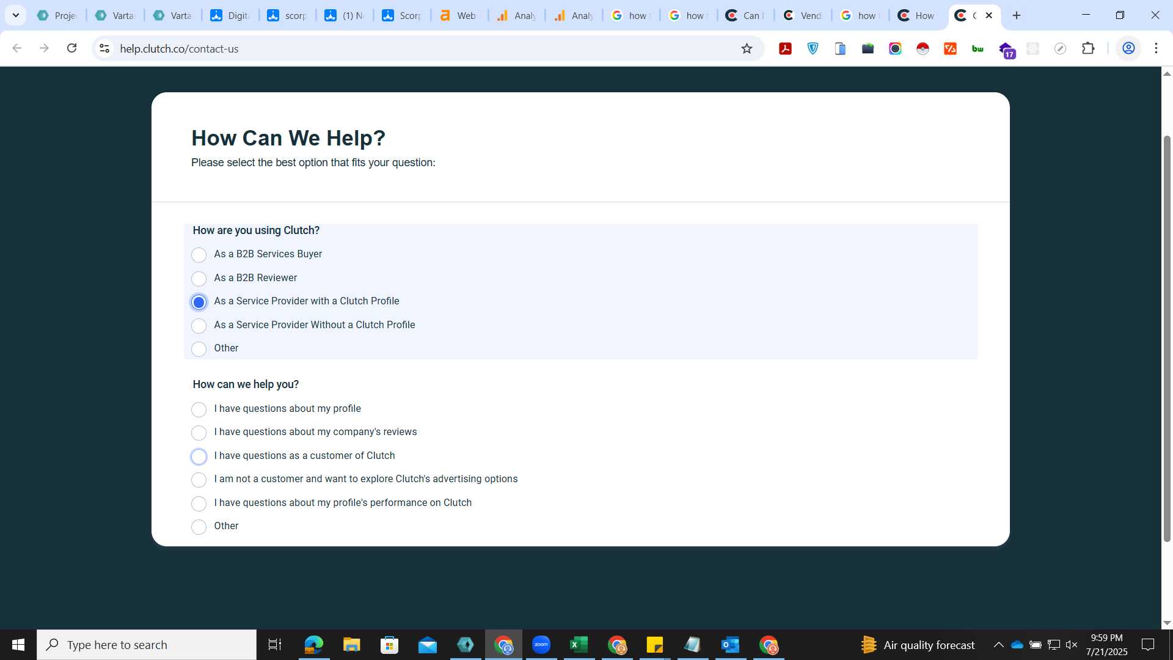
Task: Click the blue document extension icon
Action: (841, 48)
